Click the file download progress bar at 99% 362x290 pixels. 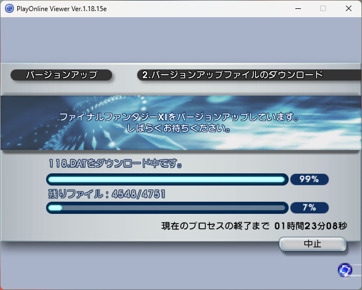(x=167, y=179)
